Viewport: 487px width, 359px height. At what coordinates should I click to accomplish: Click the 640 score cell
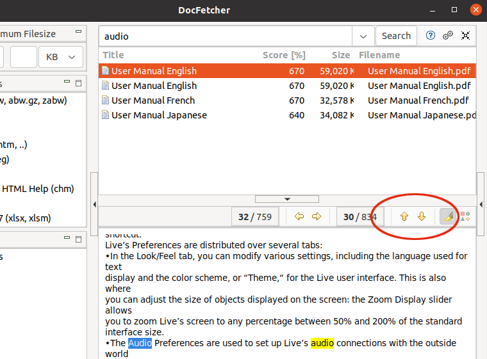point(297,115)
